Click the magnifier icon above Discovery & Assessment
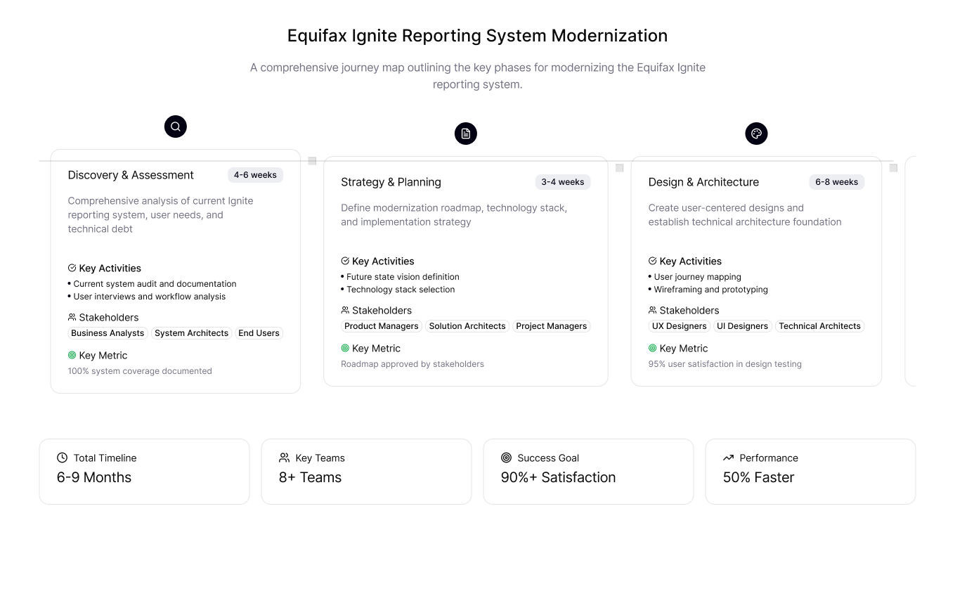 tap(176, 127)
